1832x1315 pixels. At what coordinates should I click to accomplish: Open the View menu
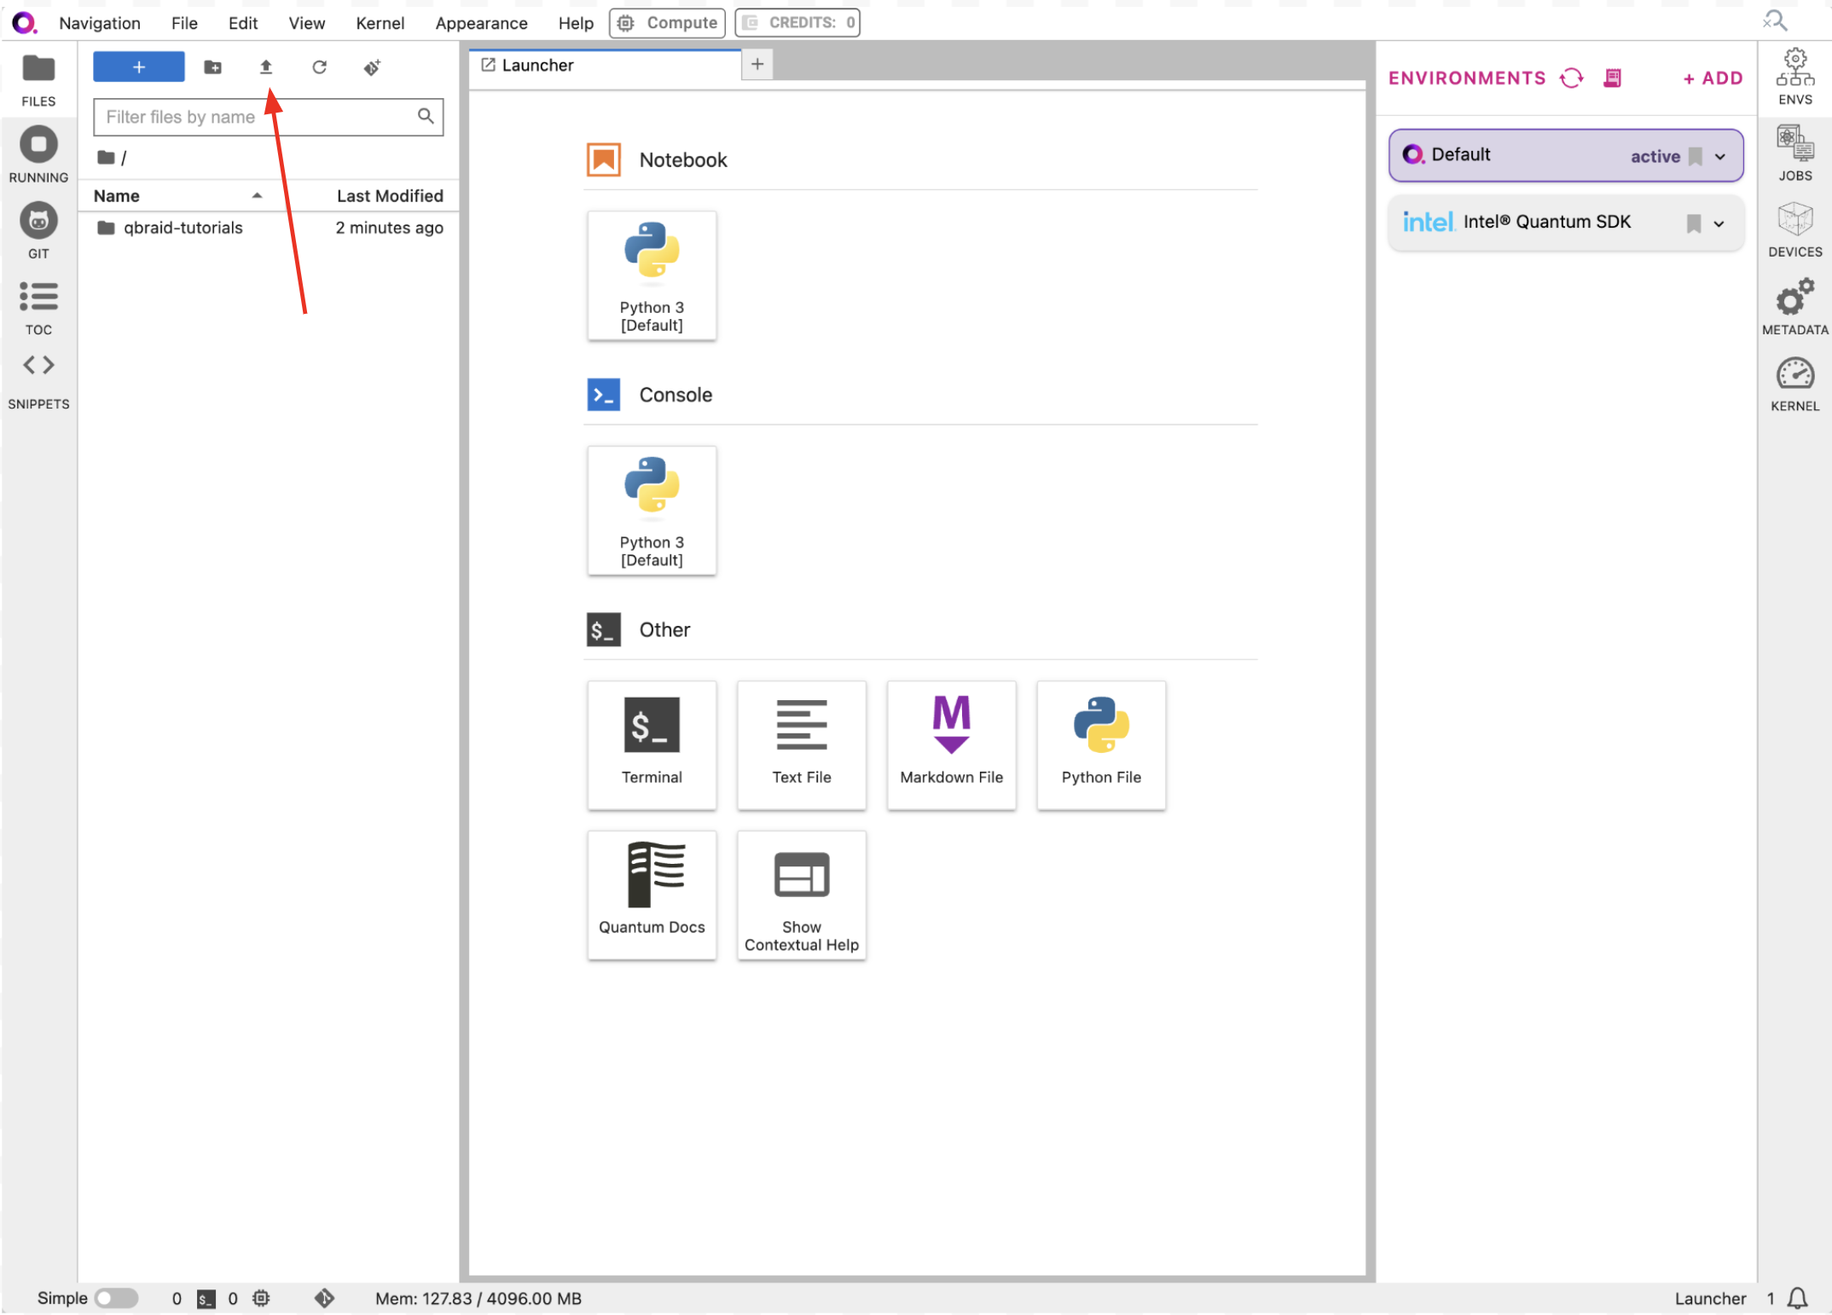[307, 23]
